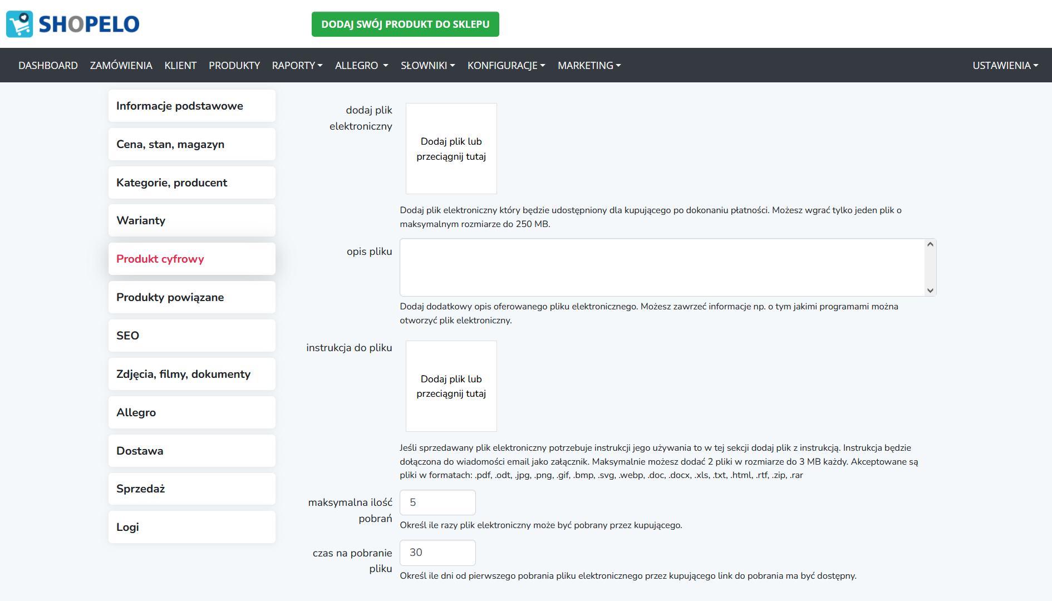Open the SEO sidebar tab
Image resolution: width=1052 pixels, height=601 pixels.
click(192, 336)
